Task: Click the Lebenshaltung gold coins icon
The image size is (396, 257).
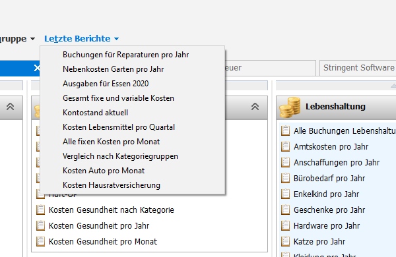Action: tap(290, 107)
